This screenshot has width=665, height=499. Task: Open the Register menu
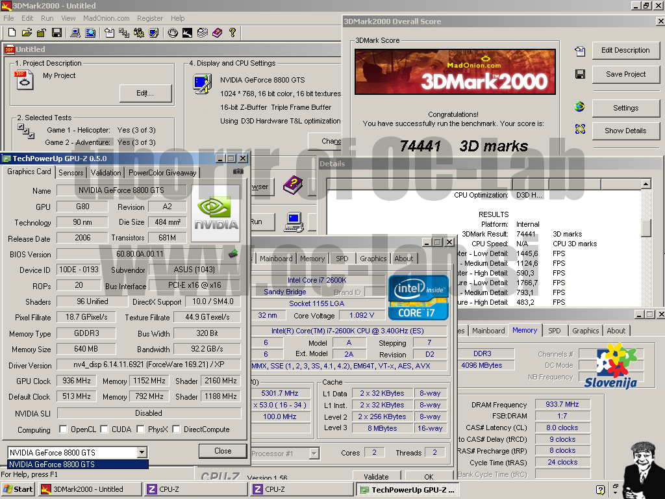(150, 18)
